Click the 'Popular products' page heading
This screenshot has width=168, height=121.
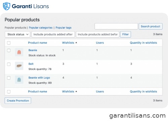(22, 20)
